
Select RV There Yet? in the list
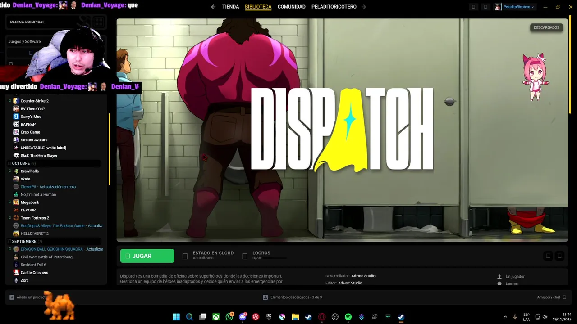(x=32, y=109)
